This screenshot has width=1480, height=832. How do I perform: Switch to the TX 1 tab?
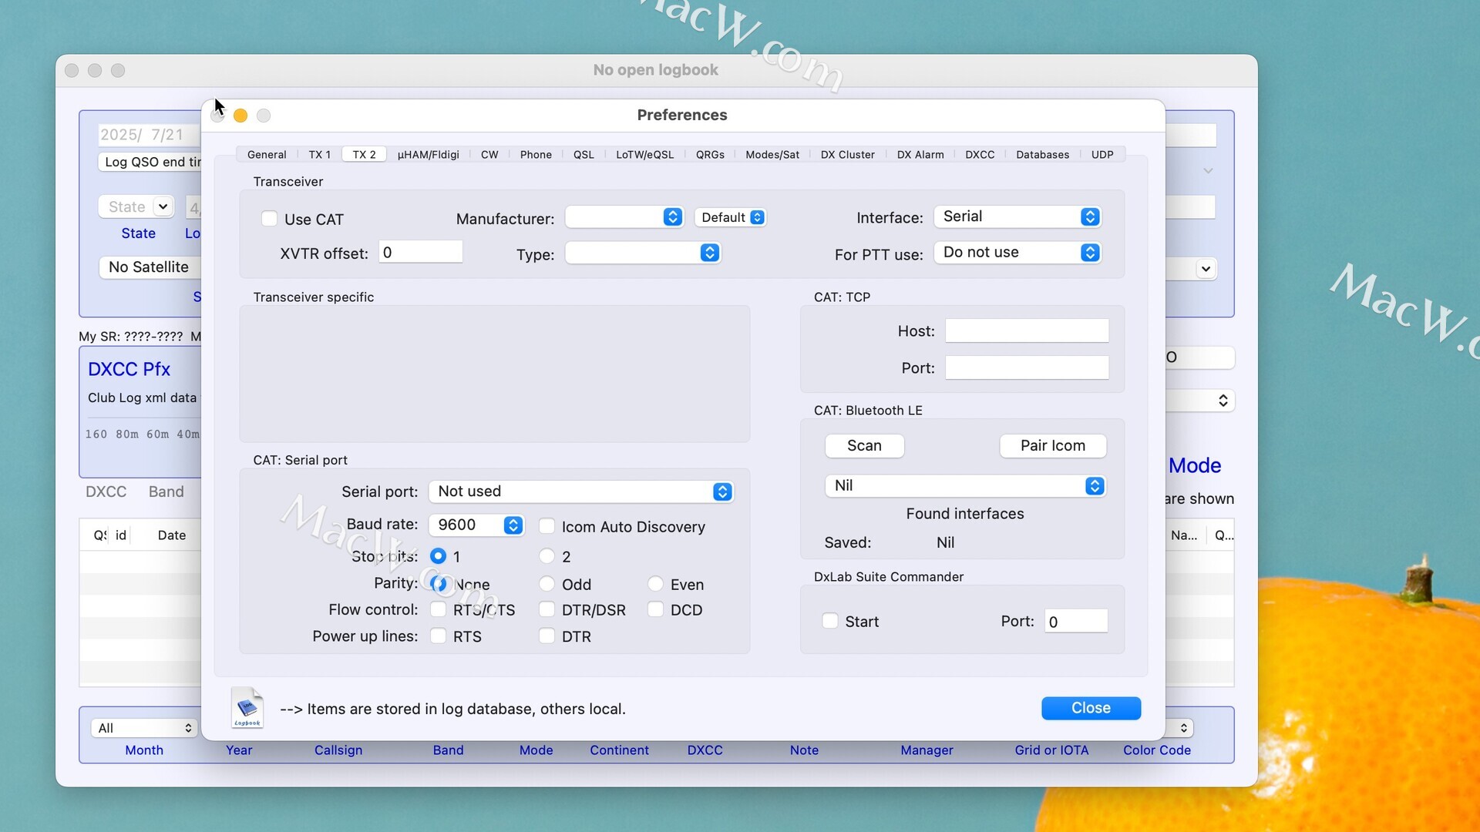(319, 155)
